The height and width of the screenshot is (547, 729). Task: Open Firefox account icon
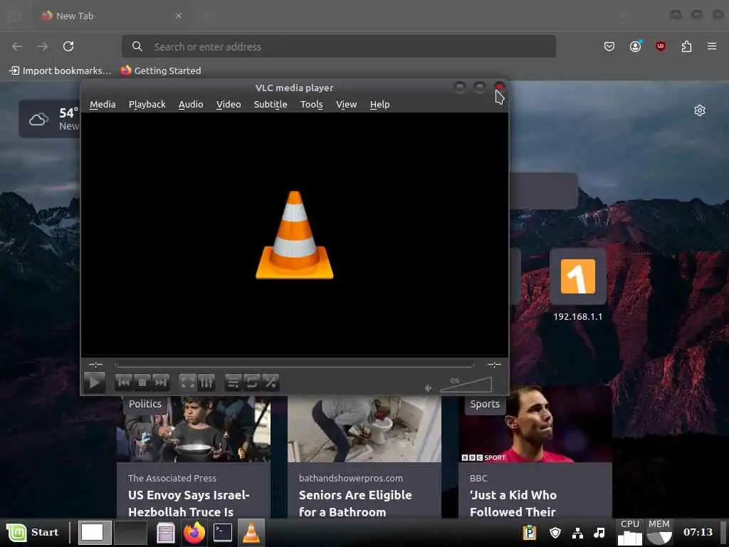[x=635, y=46]
